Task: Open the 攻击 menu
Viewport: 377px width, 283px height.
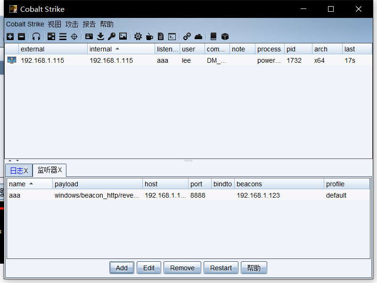Action: click(72, 24)
